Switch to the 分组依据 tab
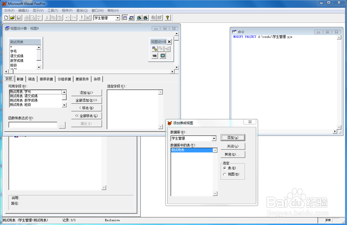 [64, 79]
